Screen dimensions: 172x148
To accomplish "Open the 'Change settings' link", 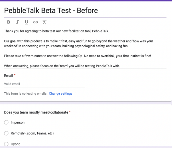I will pyautogui.click(x=61, y=94).
